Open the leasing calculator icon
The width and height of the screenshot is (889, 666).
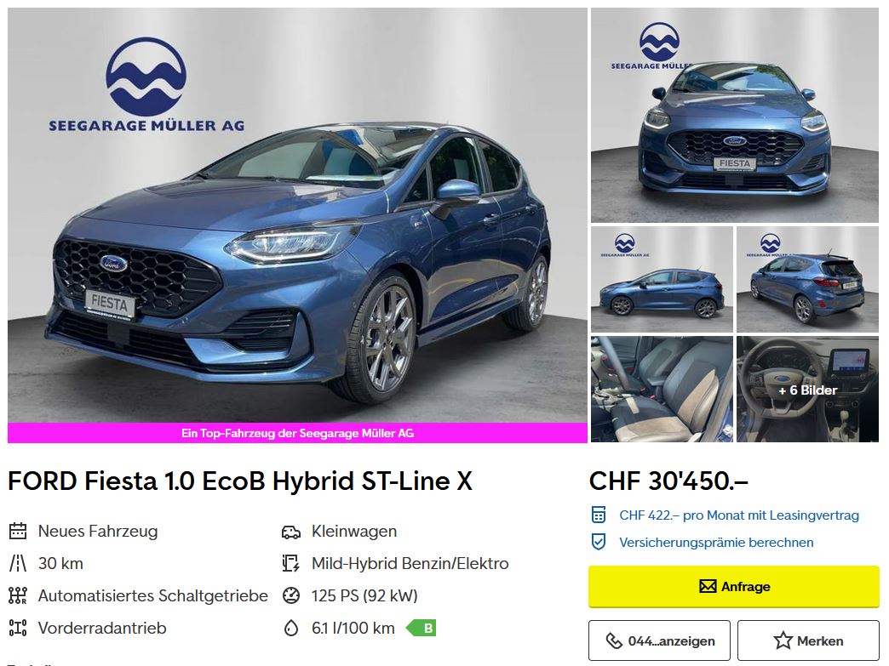[x=598, y=515]
